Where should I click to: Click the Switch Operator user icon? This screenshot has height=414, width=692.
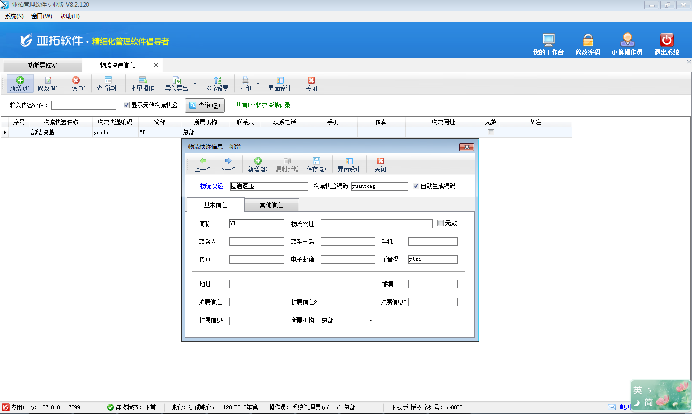(627, 40)
